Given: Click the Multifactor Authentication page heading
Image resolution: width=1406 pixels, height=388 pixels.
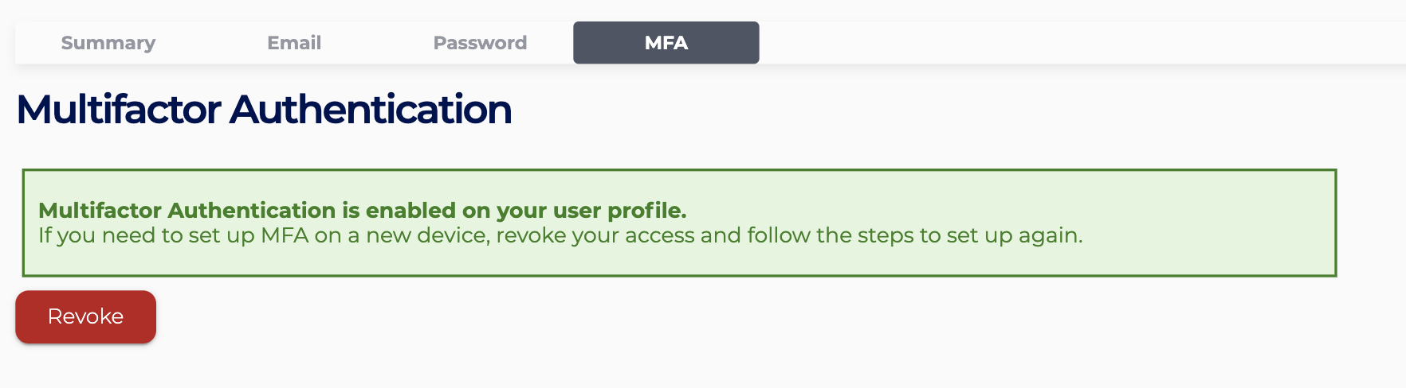Looking at the screenshot, I should (264, 110).
